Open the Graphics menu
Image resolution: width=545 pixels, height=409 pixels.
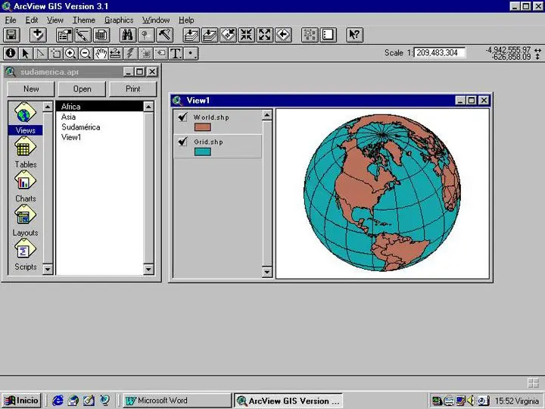point(119,20)
